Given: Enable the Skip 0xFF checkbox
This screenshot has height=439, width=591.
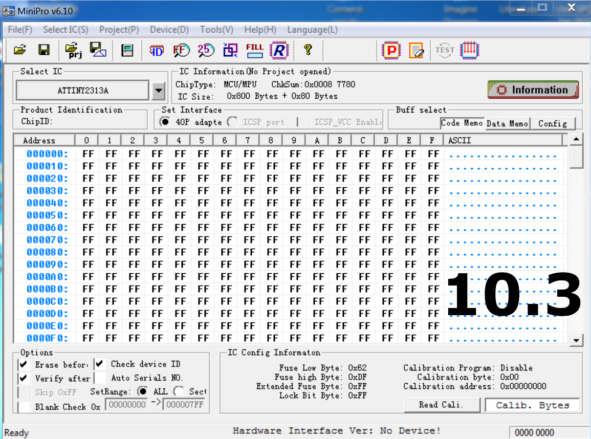Looking at the screenshot, I should click(x=24, y=392).
